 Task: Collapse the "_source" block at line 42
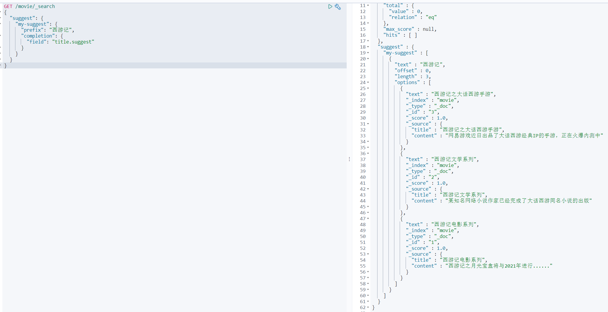pyautogui.click(x=368, y=189)
